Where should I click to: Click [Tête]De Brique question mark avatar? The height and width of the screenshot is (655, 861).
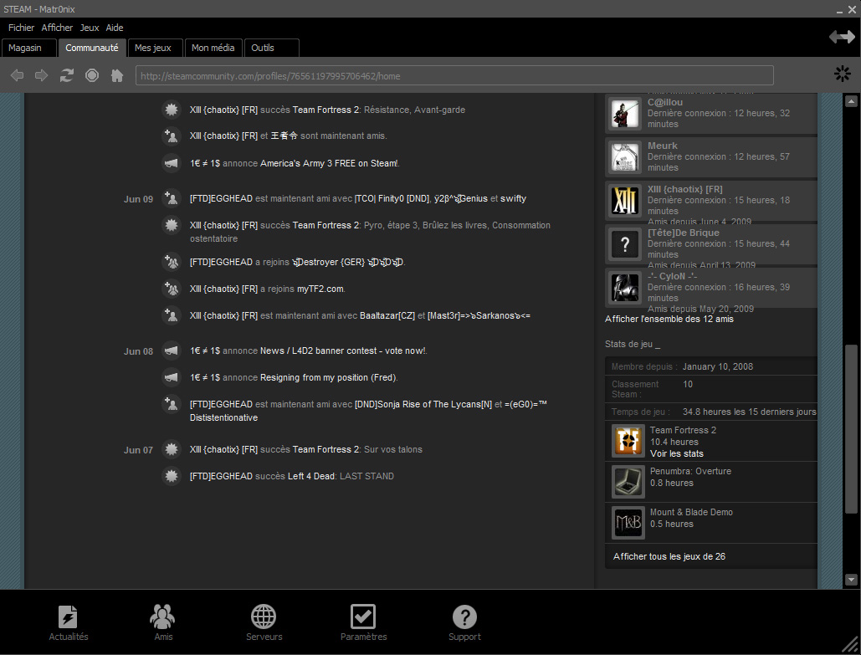point(625,244)
